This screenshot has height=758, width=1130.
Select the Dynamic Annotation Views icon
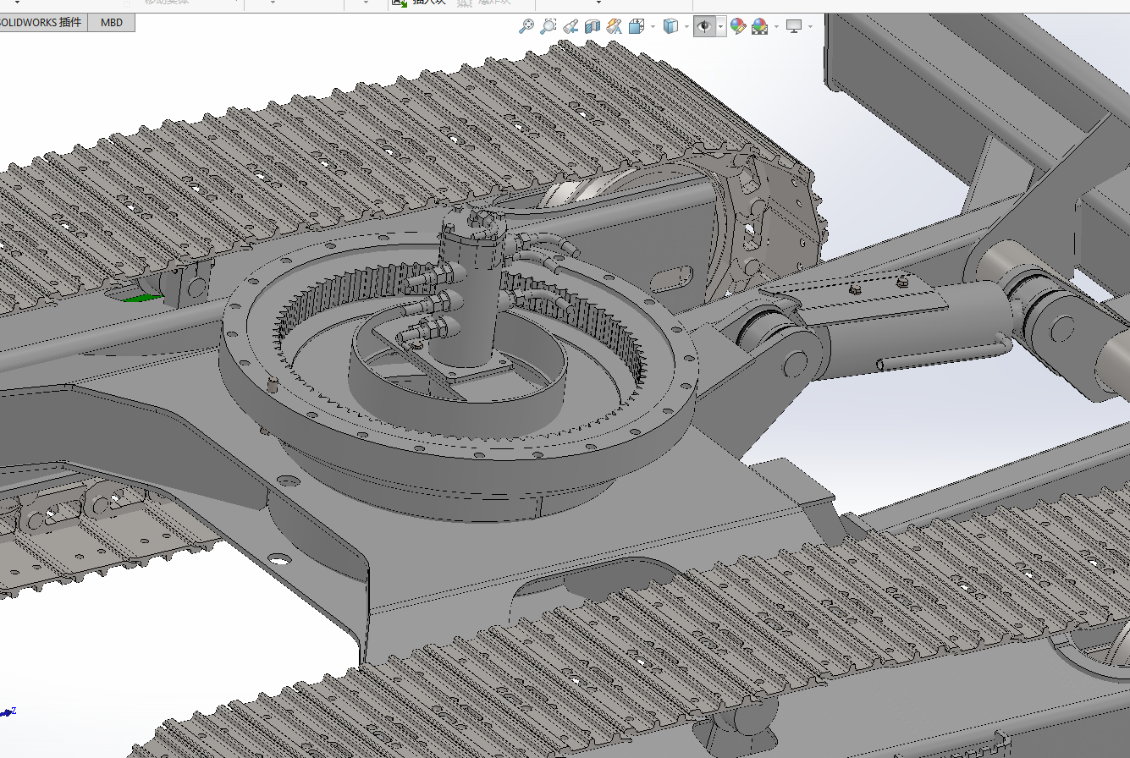[614, 26]
